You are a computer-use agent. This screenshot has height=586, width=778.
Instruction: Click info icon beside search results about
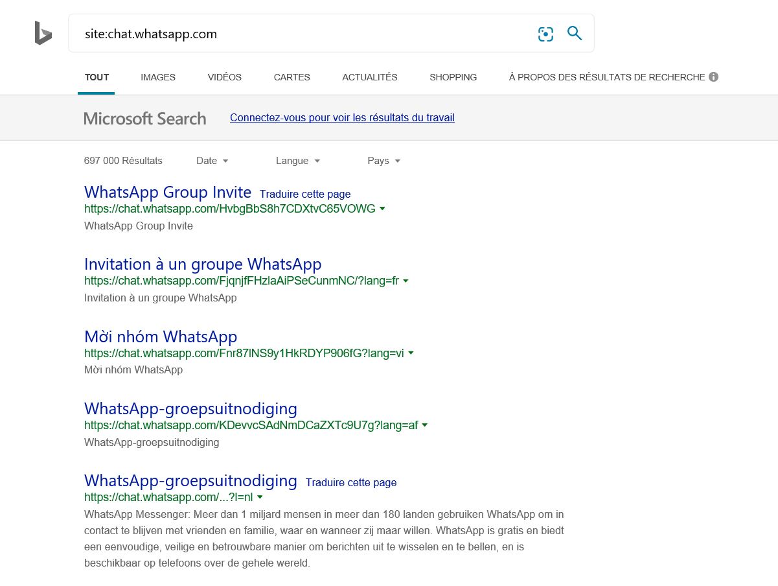(x=713, y=77)
